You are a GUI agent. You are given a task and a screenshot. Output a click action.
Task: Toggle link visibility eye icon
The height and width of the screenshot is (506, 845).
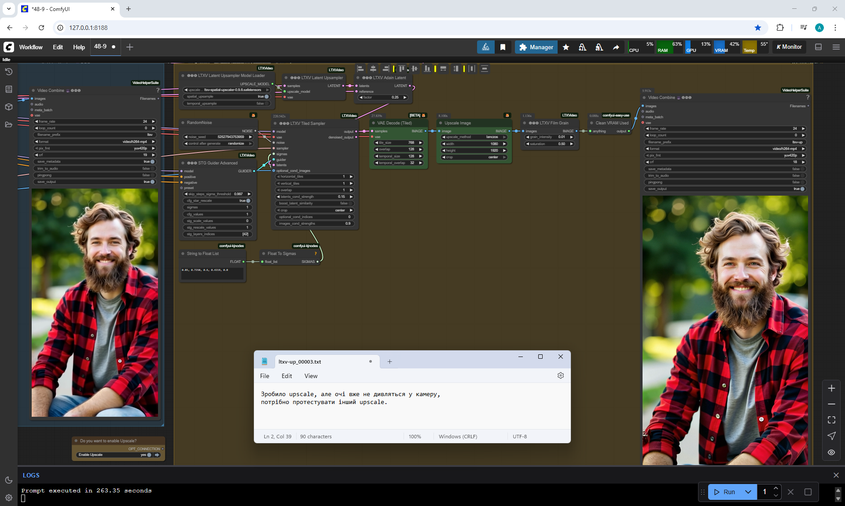(x=831, y=452)
